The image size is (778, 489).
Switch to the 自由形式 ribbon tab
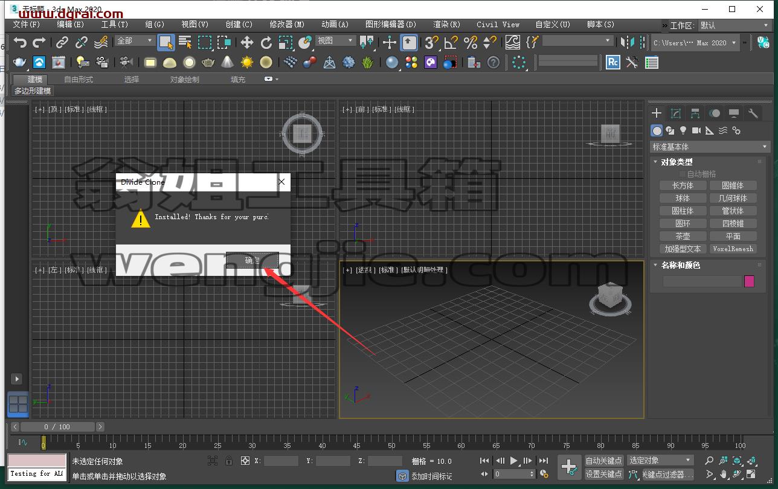(x=79, y=79)
